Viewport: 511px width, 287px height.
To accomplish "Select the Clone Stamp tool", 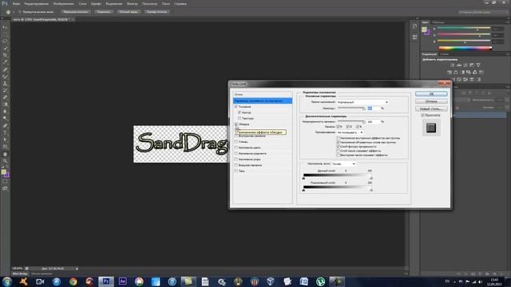I will pyautogui.click(x=5, y=83).
